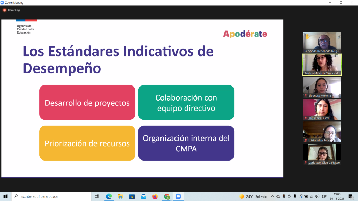The image size is (358, 201).
Task: Expand hidden system tray icons chevron
Action: click(x=273, y=196)
